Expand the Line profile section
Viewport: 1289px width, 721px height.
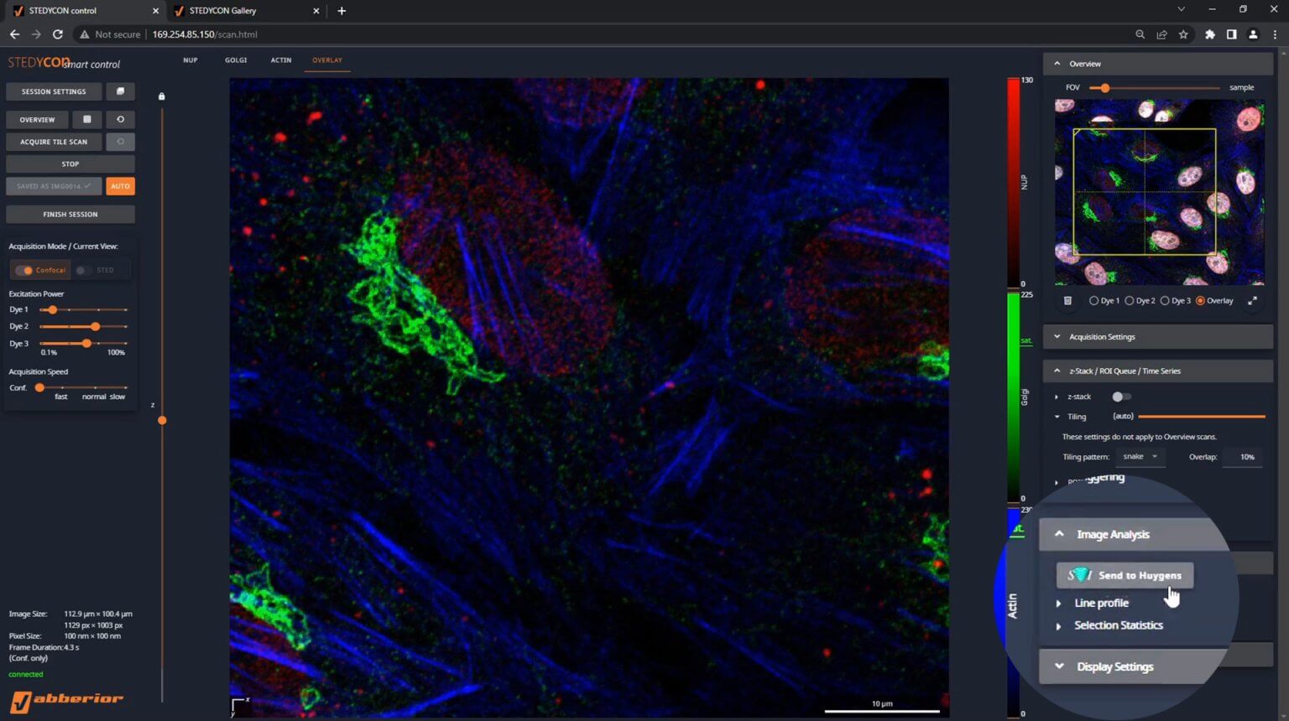1101,603
